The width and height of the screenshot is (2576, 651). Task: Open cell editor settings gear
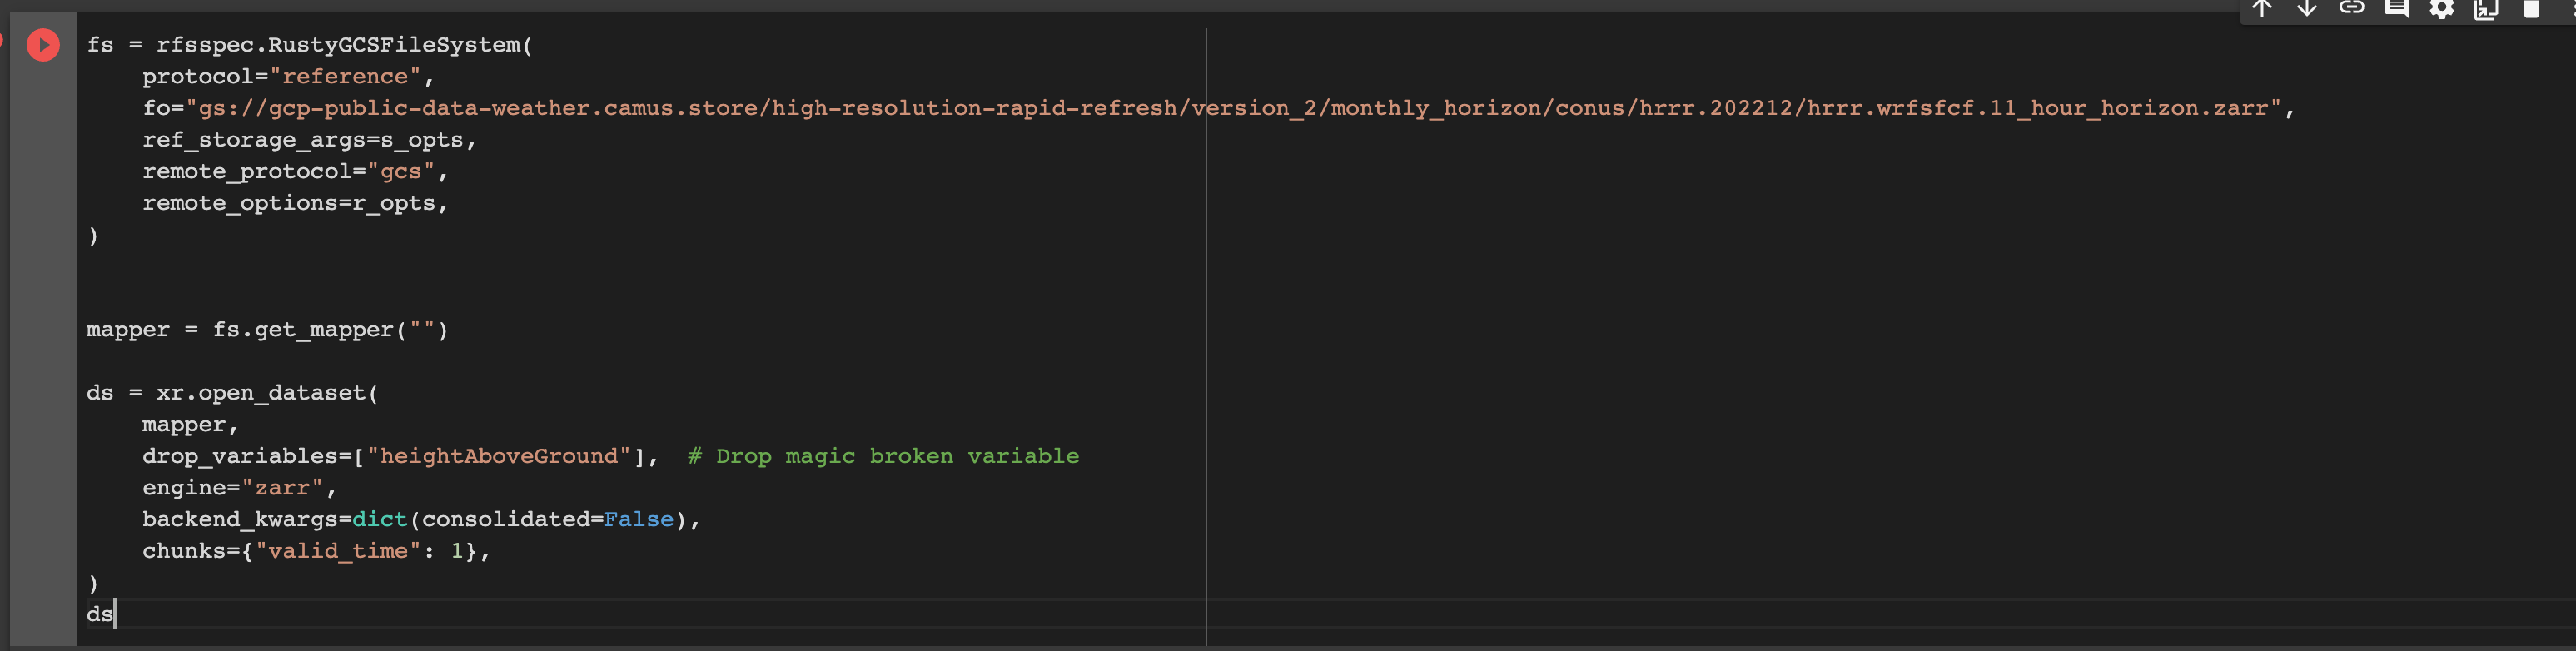tap(2441, 9)
